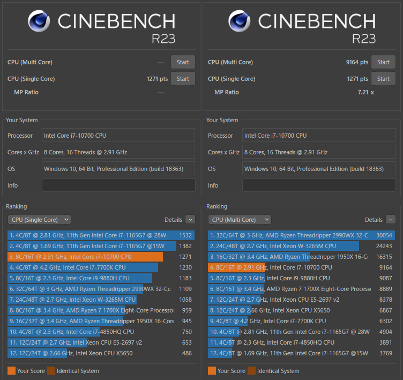Select multi-core Xeon W-3265M row scoring 24243
This screenshot has height=380, width=403.
click(302, 246)
